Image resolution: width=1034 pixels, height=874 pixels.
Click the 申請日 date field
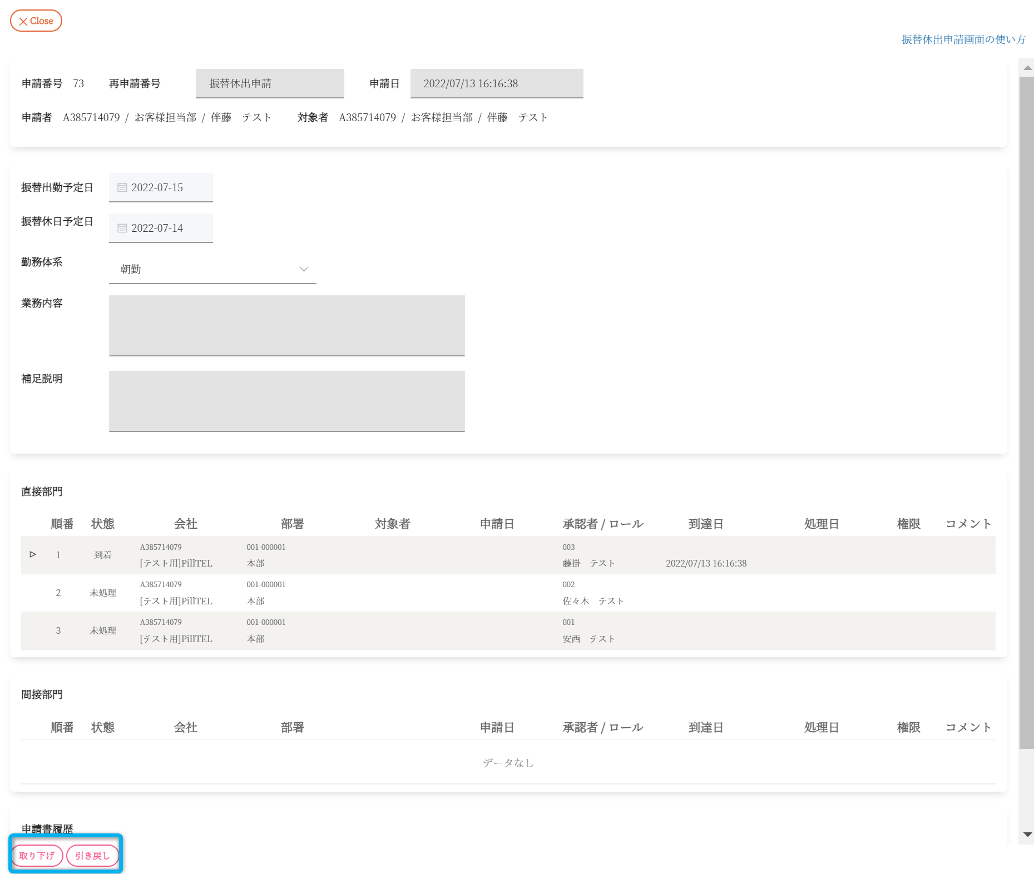point(496,83)
